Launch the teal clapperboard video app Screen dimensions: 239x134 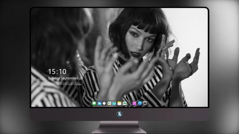pos(114,104)
